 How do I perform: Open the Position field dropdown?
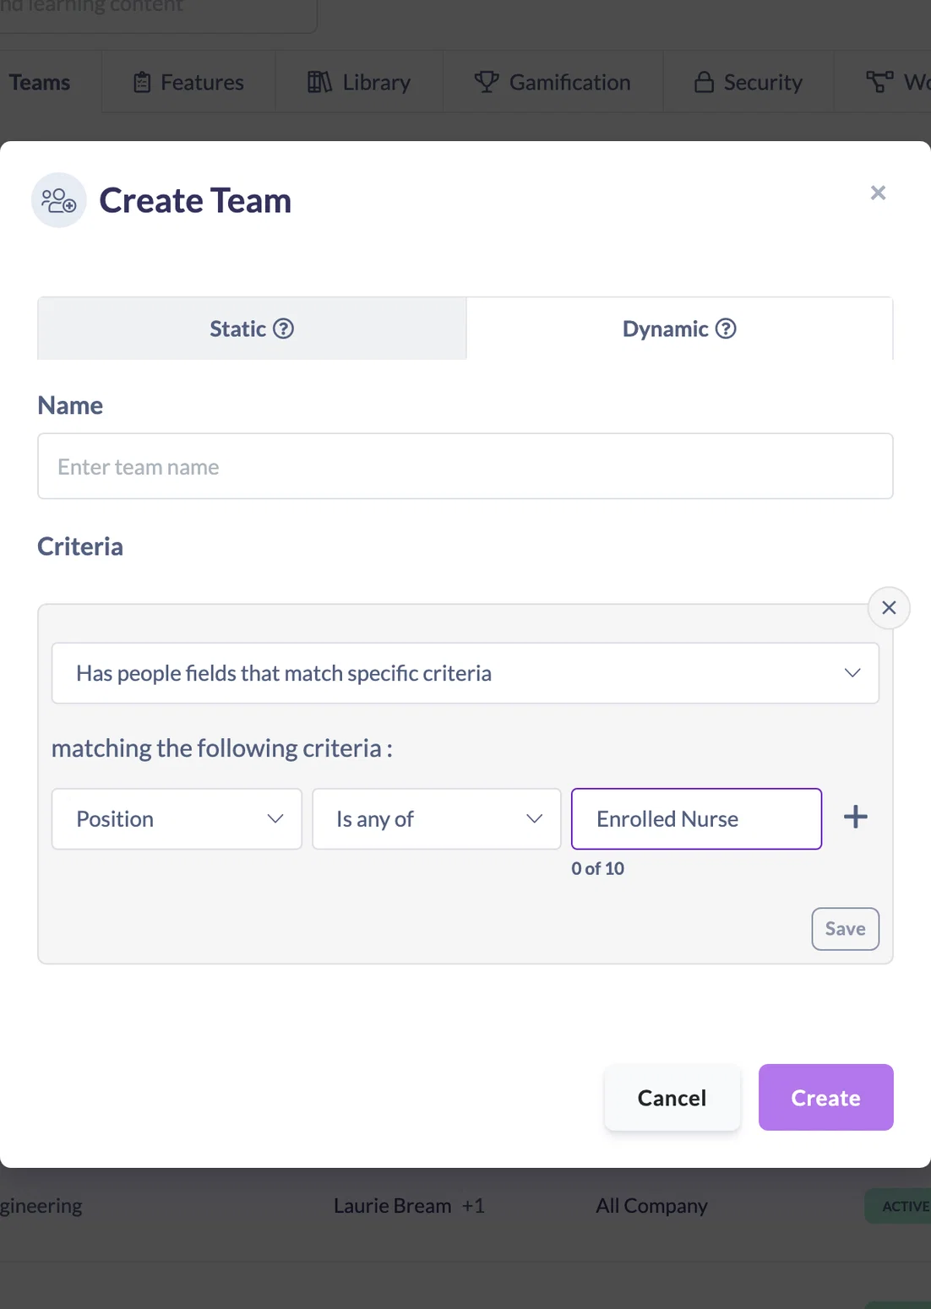[x=177, y=819]
